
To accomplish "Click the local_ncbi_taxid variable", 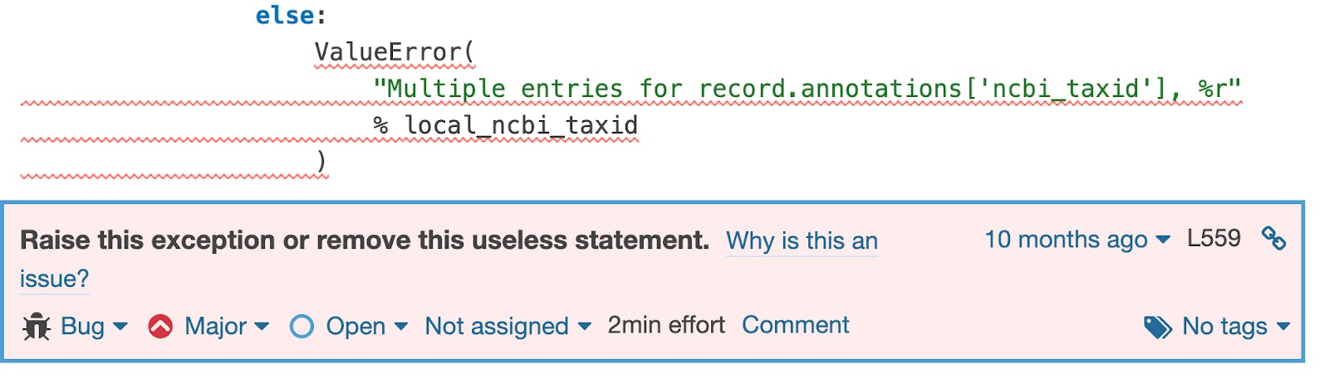I will 521,125.
